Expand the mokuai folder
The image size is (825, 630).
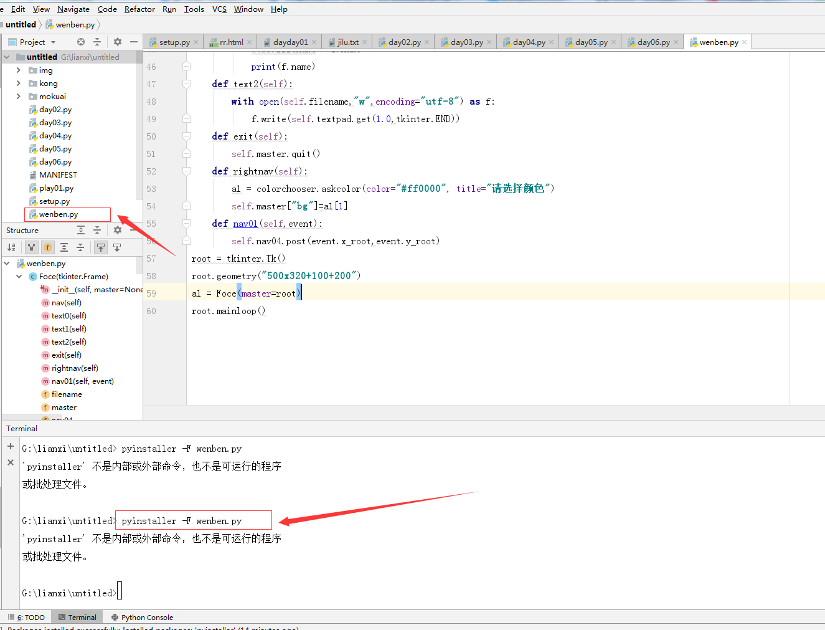pos(19,97)
